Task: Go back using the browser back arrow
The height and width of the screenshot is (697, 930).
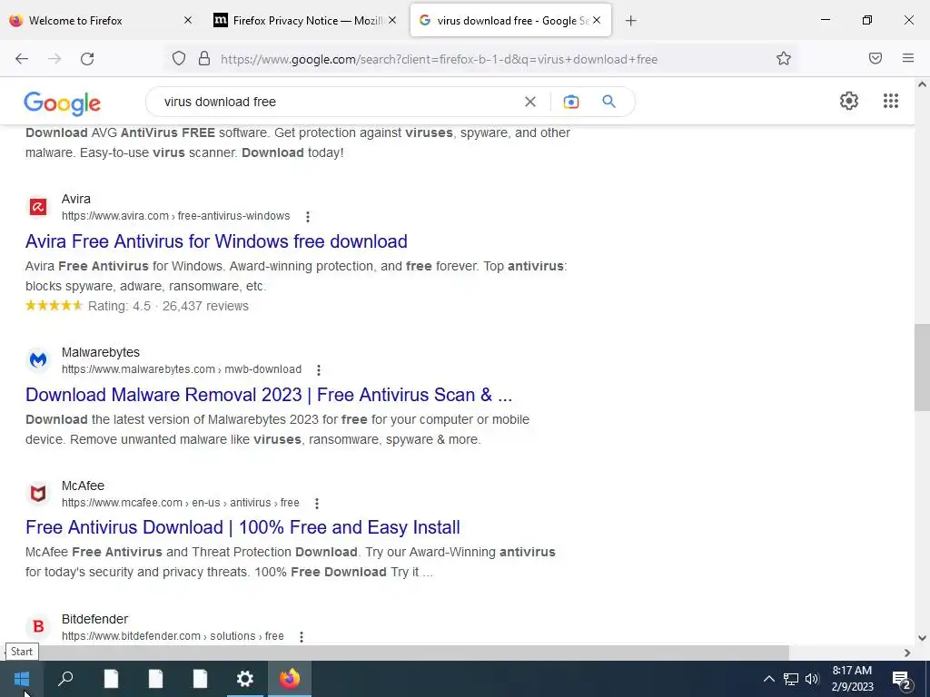Action: click(22, 59)
